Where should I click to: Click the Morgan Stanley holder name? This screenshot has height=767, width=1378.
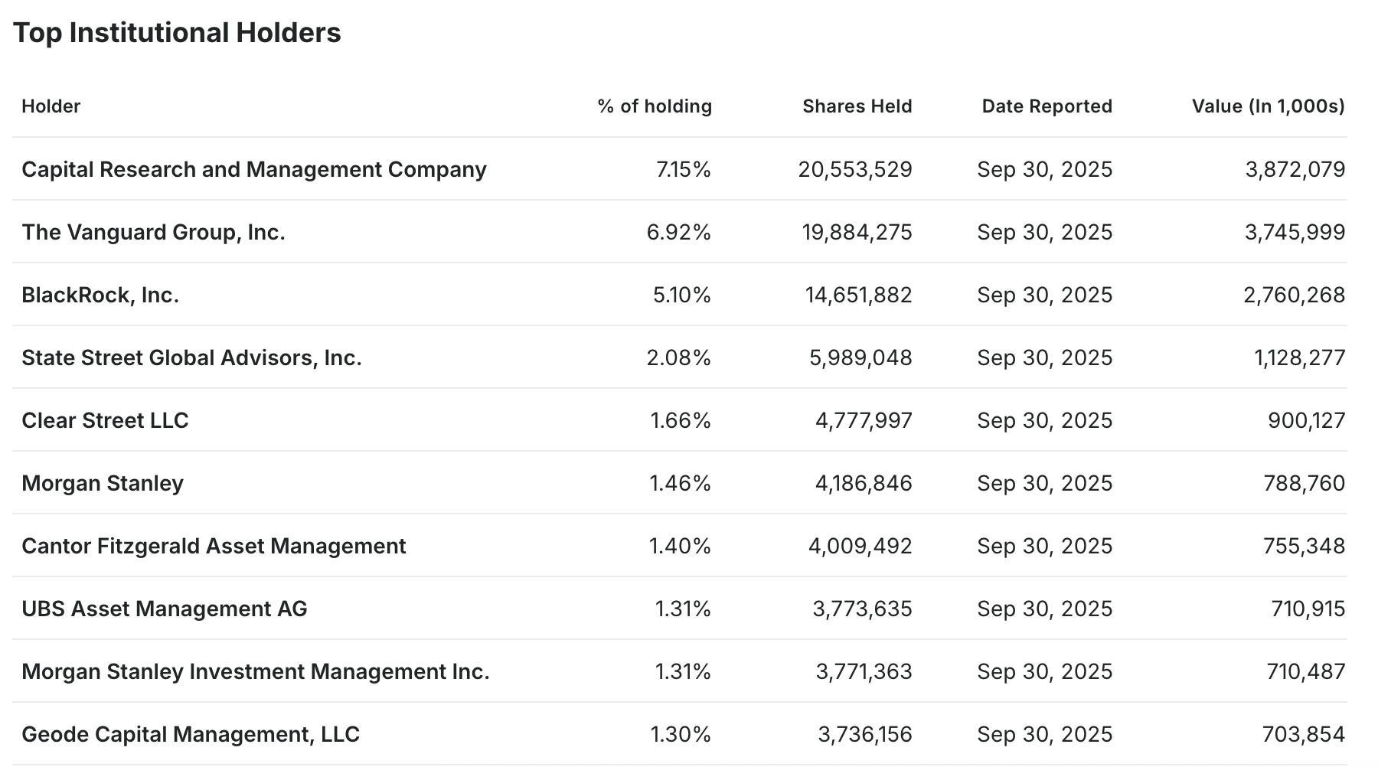pos(103,483)
